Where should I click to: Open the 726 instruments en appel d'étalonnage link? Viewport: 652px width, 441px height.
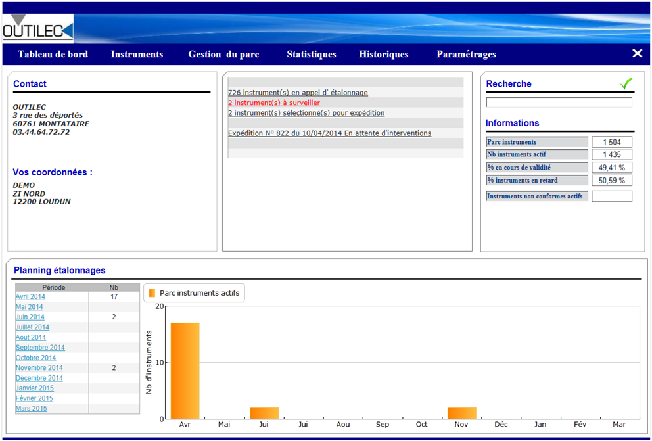(x=298, y=93)
